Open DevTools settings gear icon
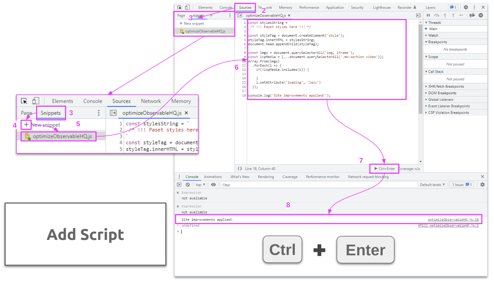The height and width of the screenshot is (281, 494). [x=465, y=7]
